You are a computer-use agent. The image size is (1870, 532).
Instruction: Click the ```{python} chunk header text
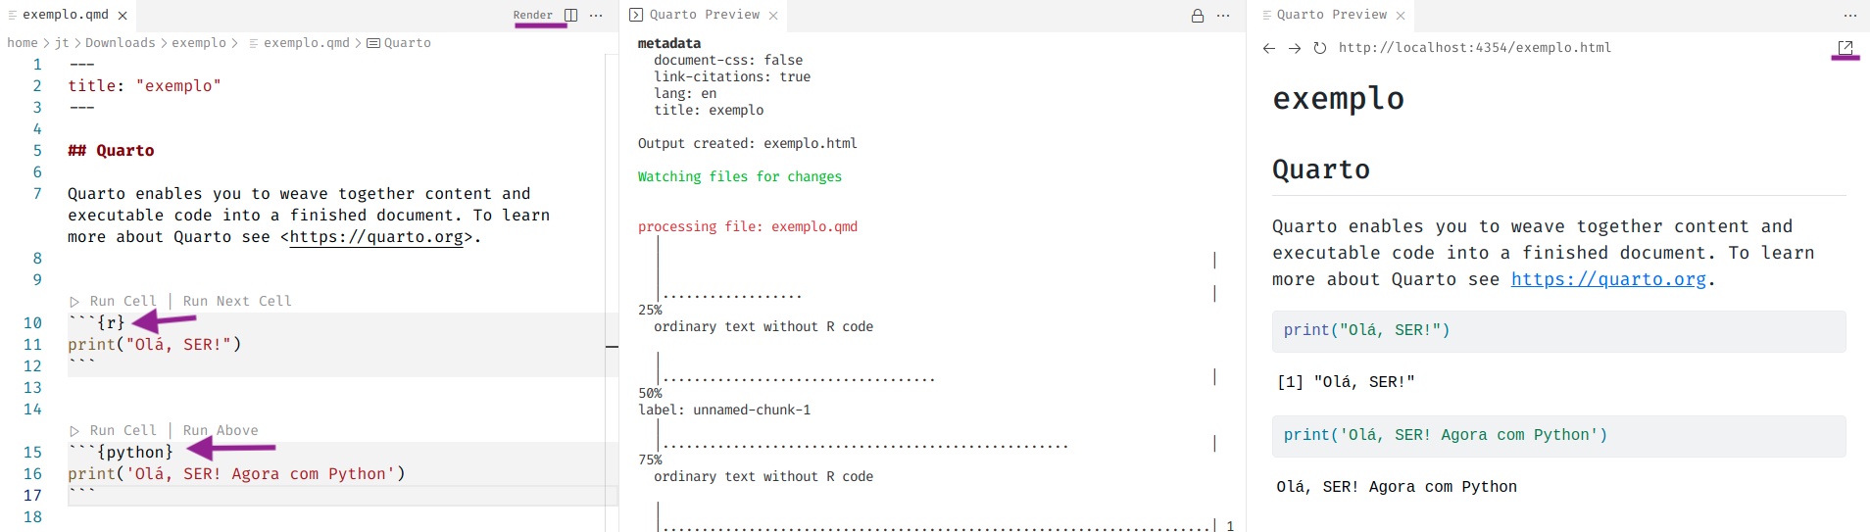pos(121,453)
